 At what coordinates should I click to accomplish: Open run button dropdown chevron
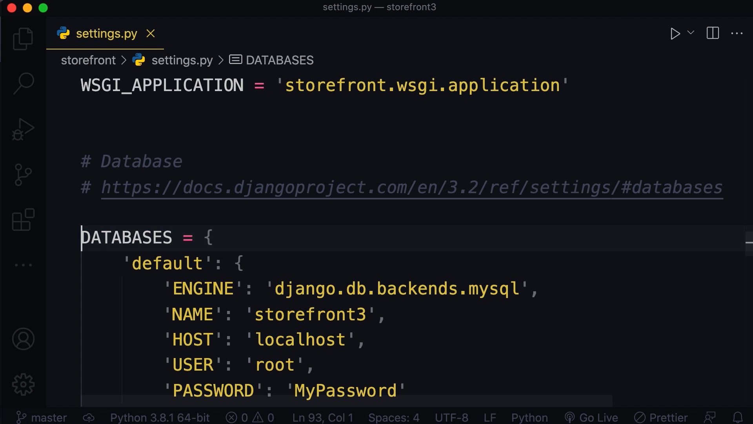[690, 34]
